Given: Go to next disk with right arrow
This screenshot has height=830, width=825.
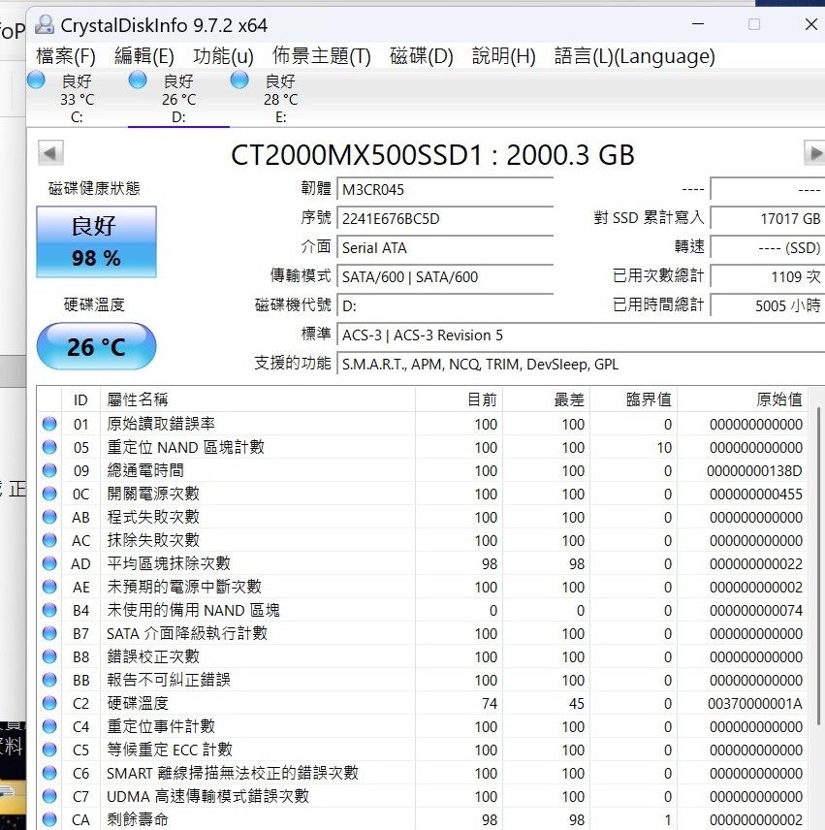Looking at the screenshot, I should (813, 153).
